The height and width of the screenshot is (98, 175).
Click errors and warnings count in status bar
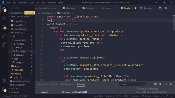23,96
